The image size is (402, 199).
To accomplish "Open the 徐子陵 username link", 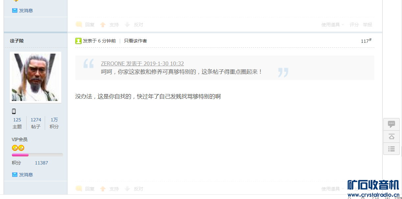I will [17, 41].
